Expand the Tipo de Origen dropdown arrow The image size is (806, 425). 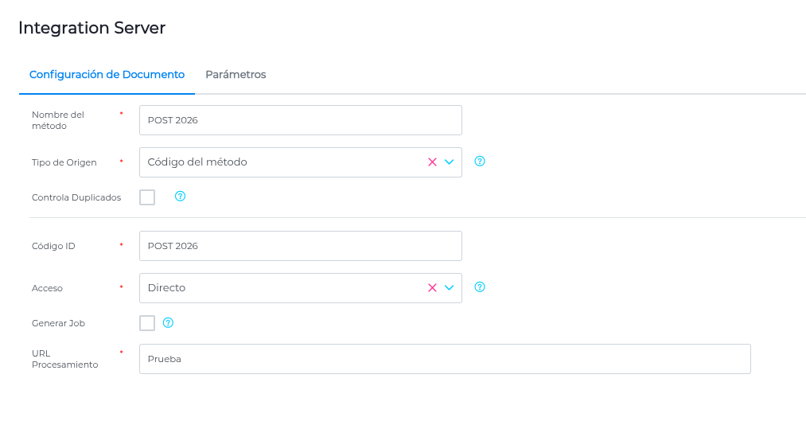click(450, 162)
